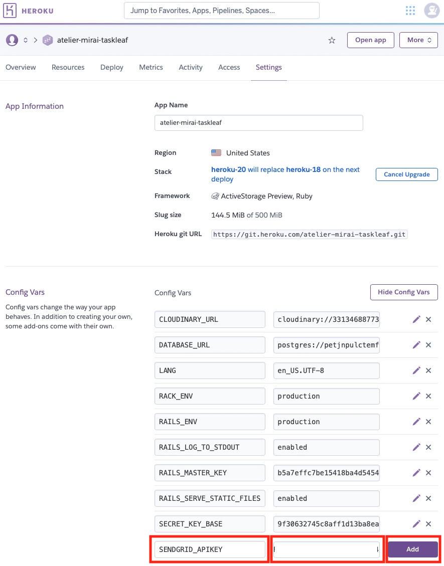Screen dimensions: 444x566
Task: Switch to the Activity tab
Action: 190,67
